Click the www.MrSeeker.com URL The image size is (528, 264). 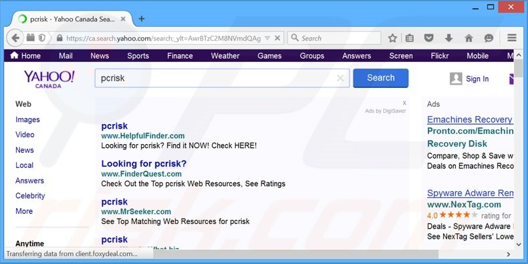point(136,211)
